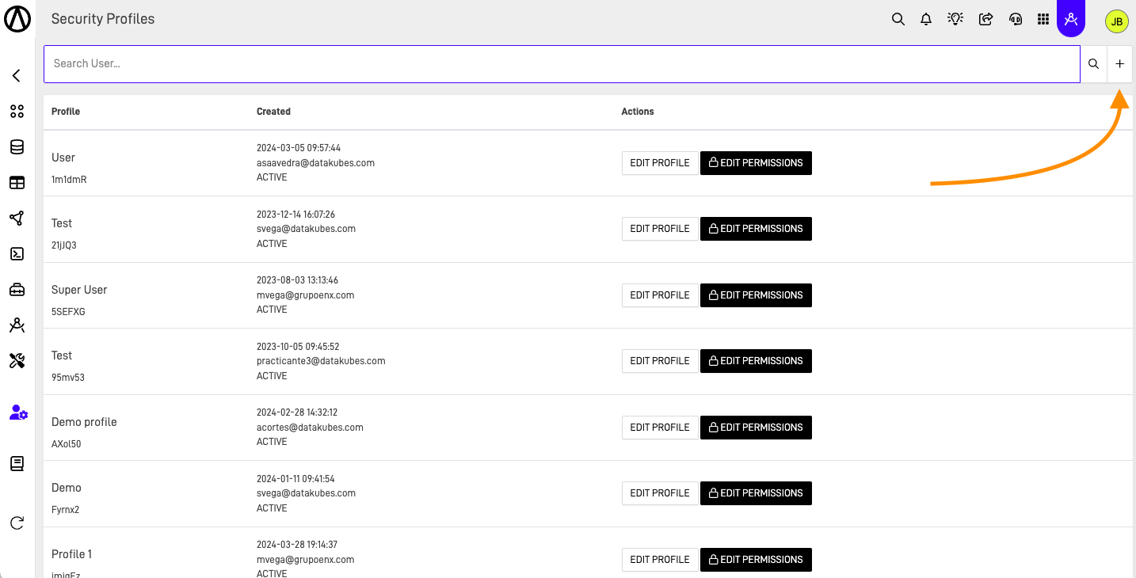
Task: Open the notifications bell
Action: pyautogui.click(x=926, y=19)
